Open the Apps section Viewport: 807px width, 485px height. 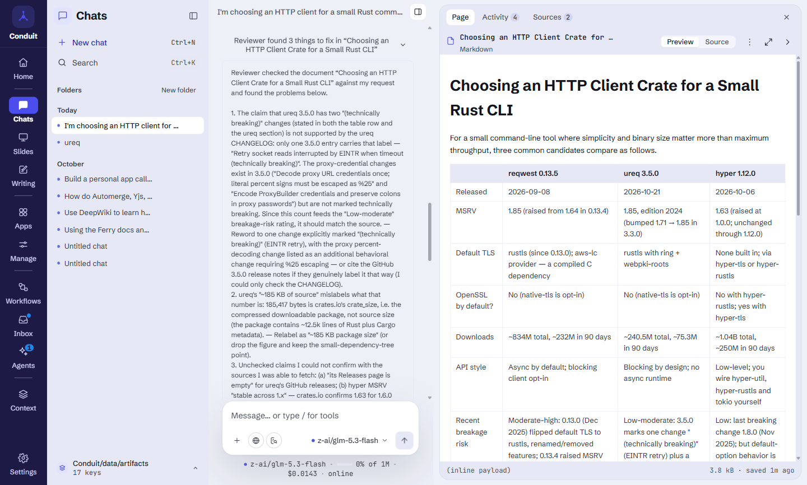pos(23,218)
